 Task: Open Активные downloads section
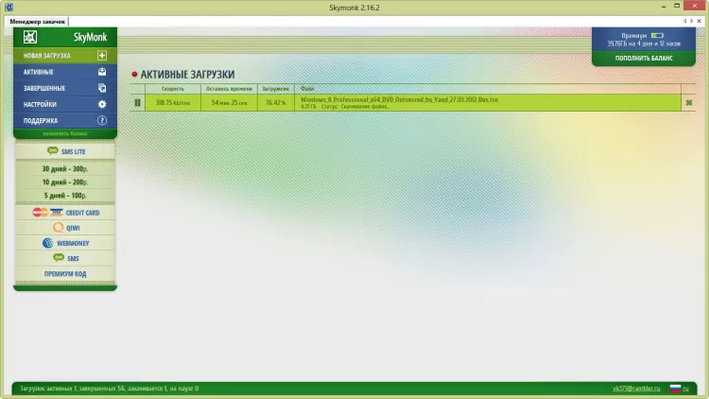point(65,72)
